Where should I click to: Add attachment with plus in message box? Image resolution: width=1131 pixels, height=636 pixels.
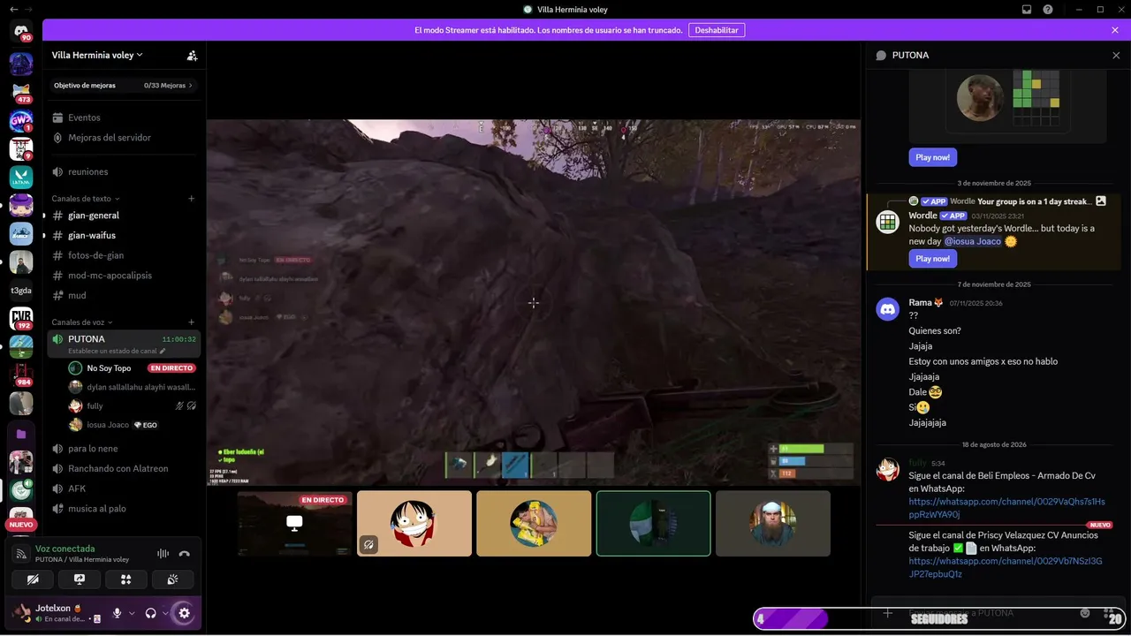point(888,613)
